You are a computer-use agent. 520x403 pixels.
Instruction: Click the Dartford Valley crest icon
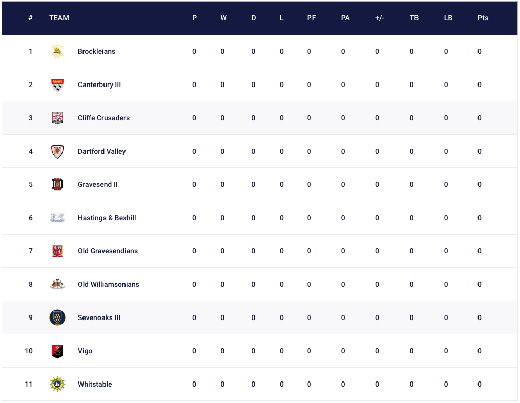pos(57,152)
